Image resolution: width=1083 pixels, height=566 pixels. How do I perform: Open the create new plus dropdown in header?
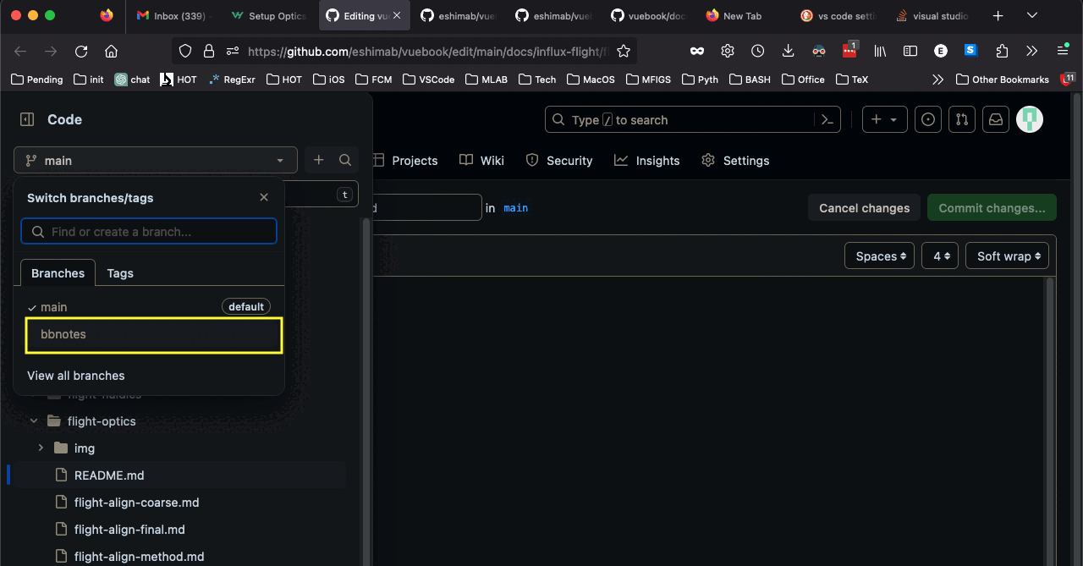coord(885,120)
